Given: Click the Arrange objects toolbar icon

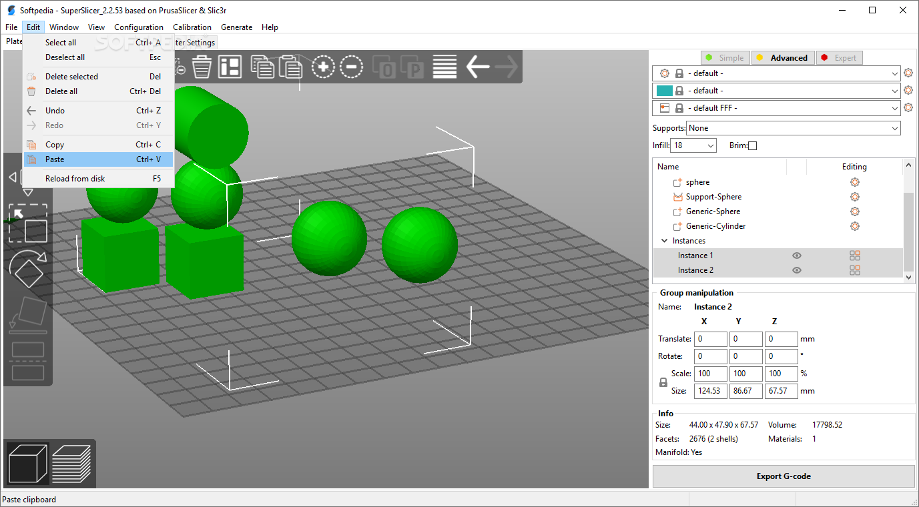Looking at the screenshot, I should pyautogui.click(x=231, y=67).
